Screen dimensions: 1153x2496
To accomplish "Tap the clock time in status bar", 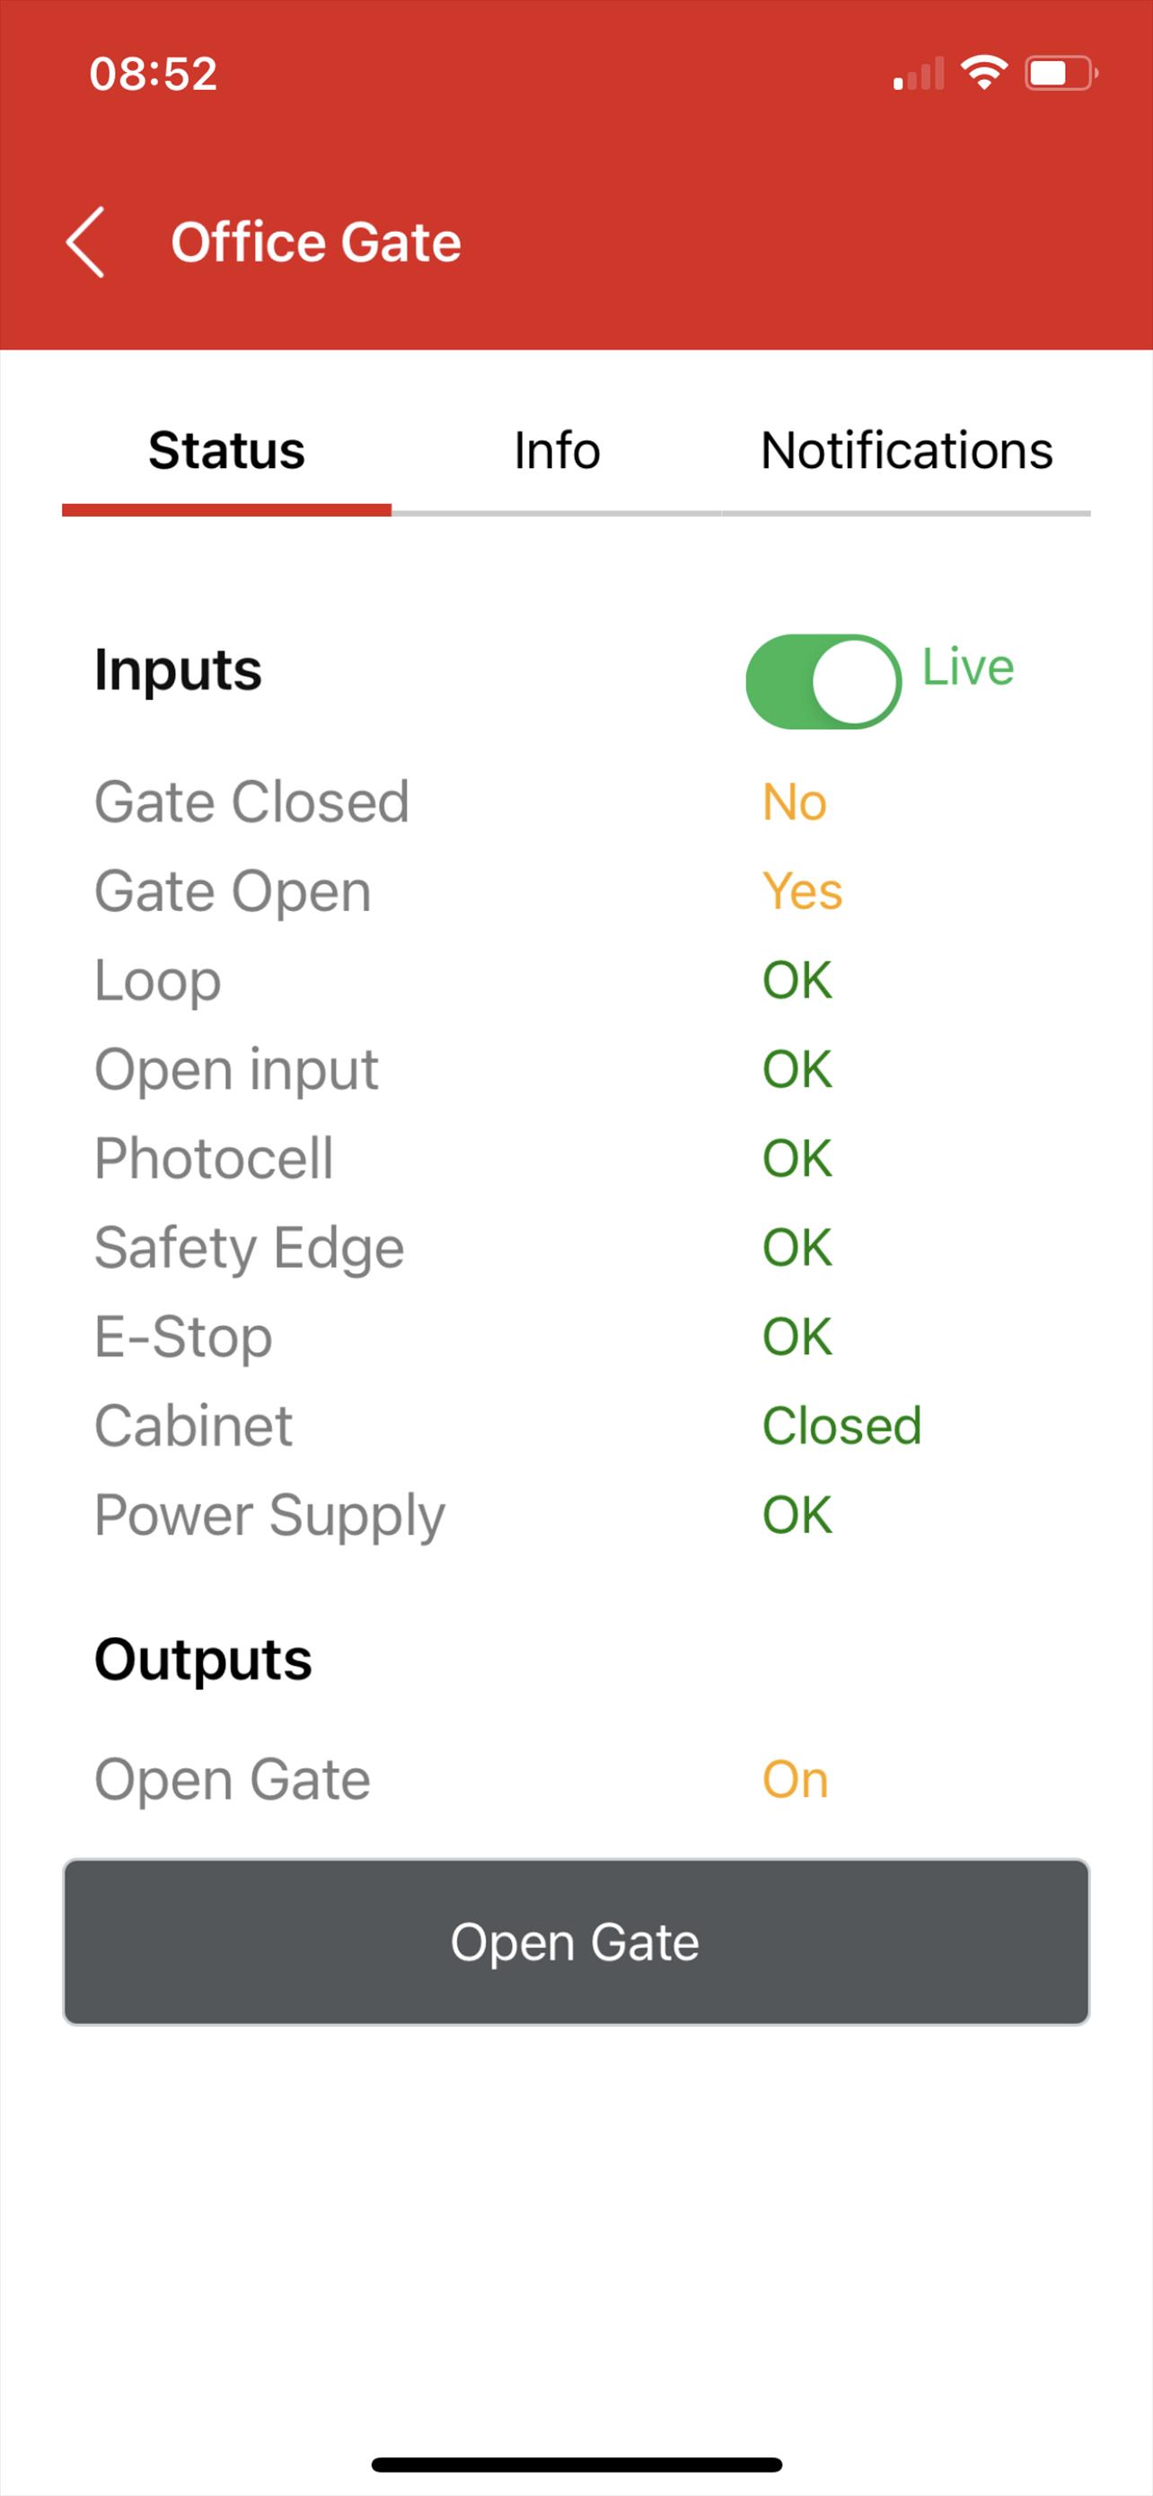I will tap(153, 74).
